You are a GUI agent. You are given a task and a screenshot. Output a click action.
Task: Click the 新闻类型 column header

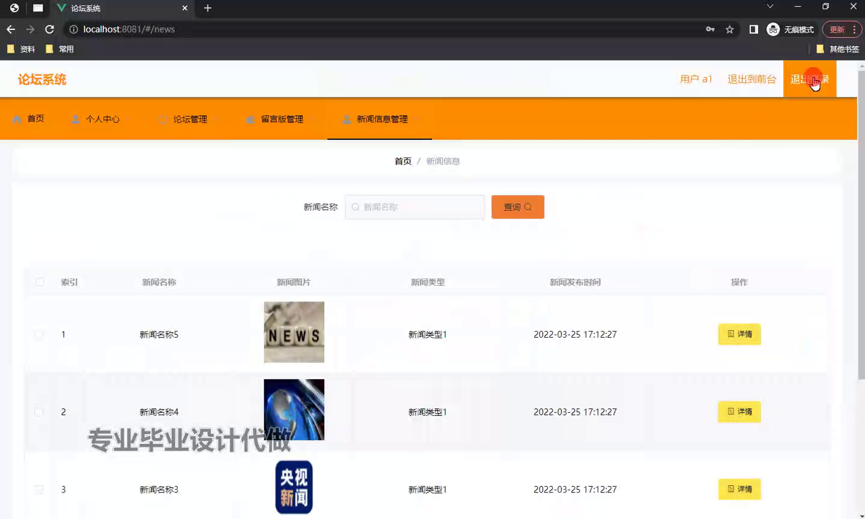pos(428,282)
